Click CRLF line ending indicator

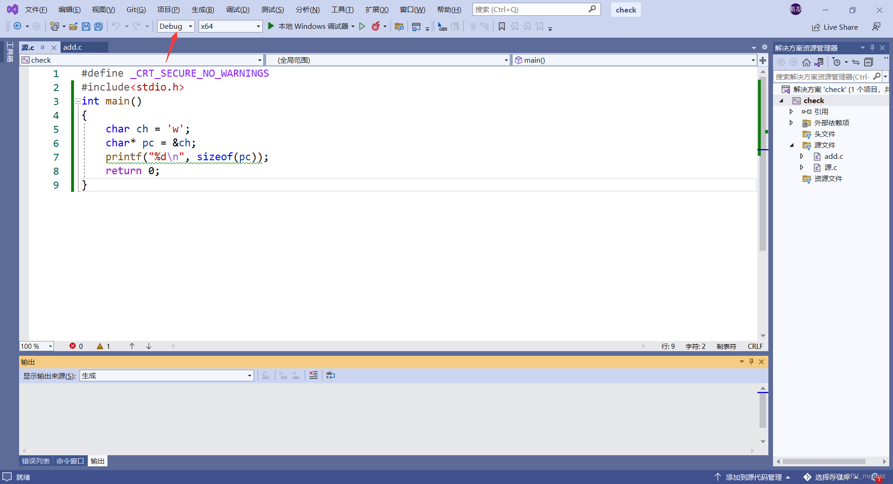[755, 346]
